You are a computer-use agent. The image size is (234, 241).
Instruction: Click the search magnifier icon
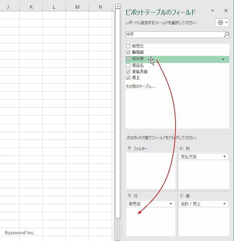[226, 35]
